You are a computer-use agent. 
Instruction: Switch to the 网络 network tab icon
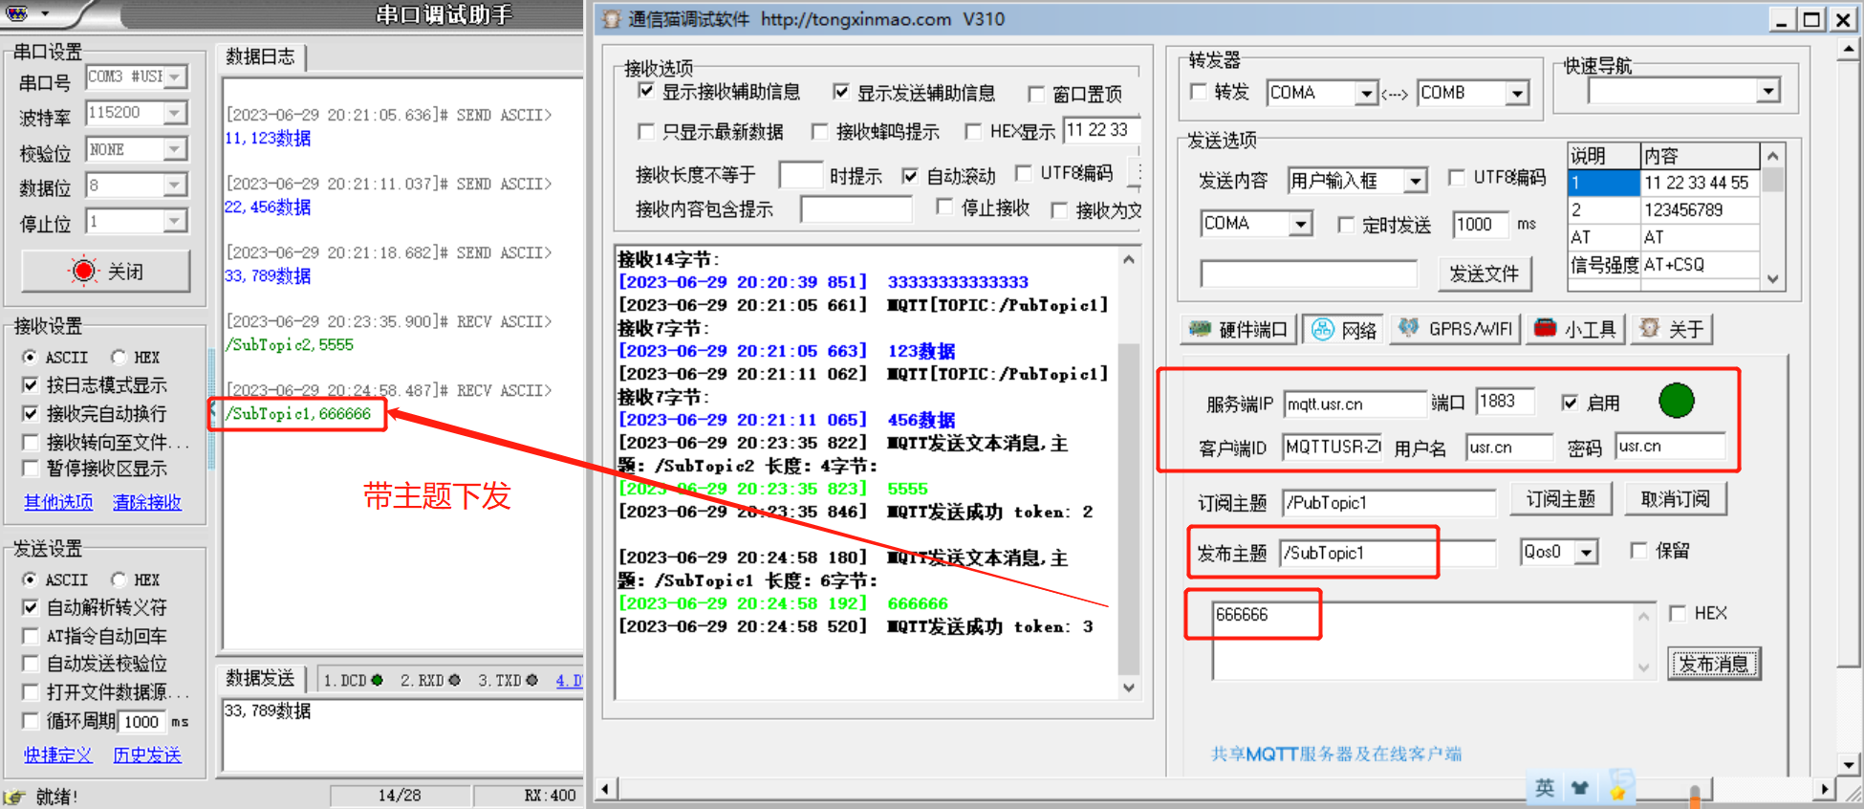[x=1323, y=330]
